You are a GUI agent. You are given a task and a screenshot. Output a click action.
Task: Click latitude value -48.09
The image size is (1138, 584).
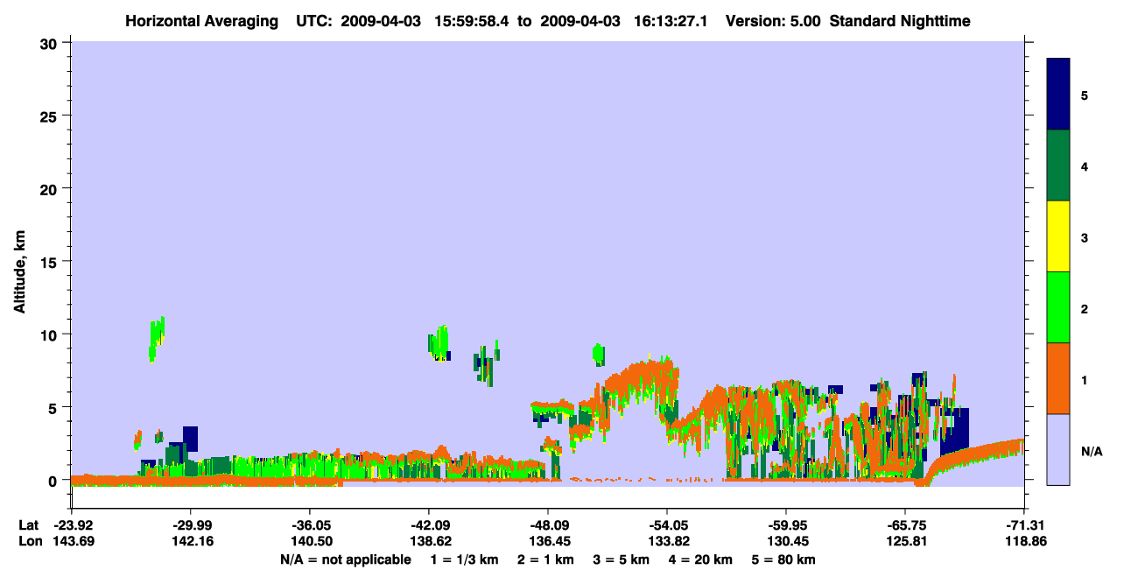point(548,525)
